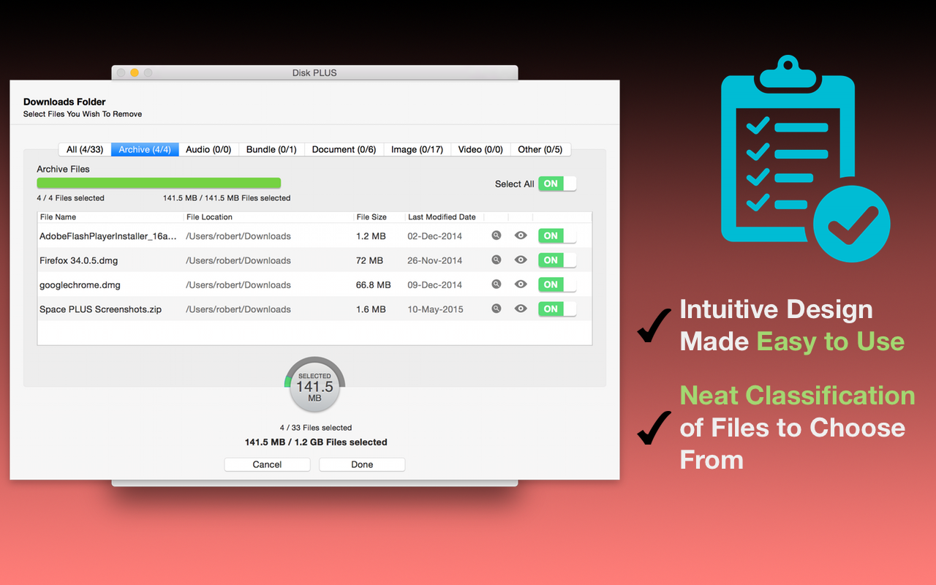Click the Done button

(362, 464)
